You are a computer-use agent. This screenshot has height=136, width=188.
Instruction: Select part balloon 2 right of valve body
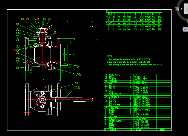coord(77,66)
